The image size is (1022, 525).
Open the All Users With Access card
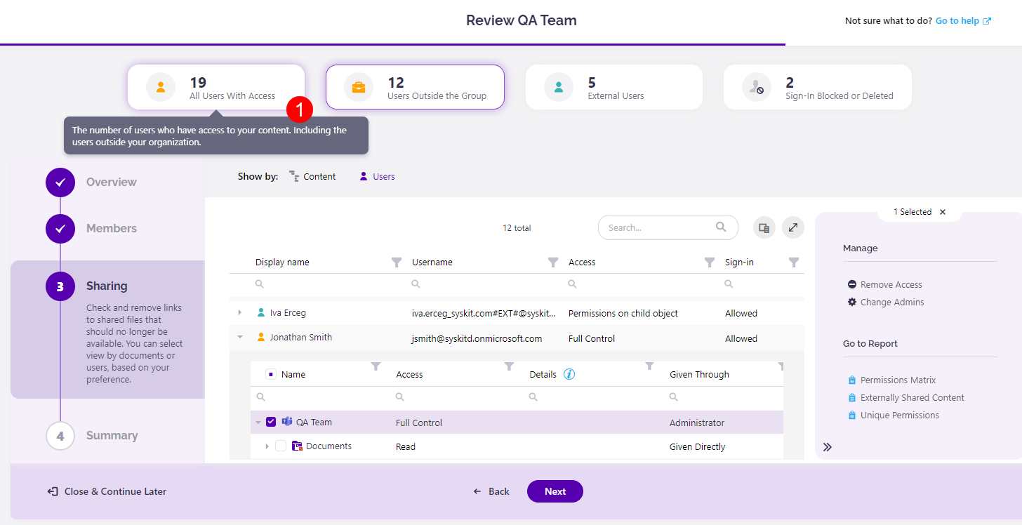(215, 86)
